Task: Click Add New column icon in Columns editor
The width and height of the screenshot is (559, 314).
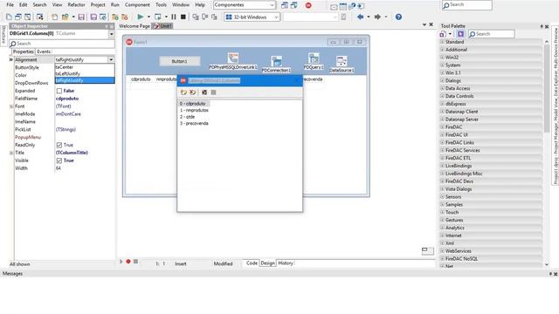Action: tap(183, 92)
